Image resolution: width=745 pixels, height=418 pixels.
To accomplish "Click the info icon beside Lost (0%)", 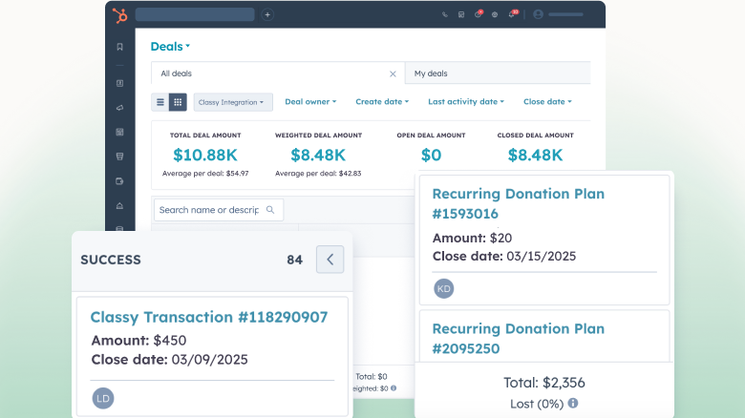I will (x=573, y=404).
